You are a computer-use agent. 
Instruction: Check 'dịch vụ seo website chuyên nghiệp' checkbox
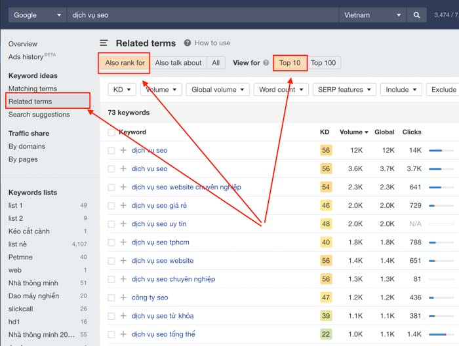111,187
